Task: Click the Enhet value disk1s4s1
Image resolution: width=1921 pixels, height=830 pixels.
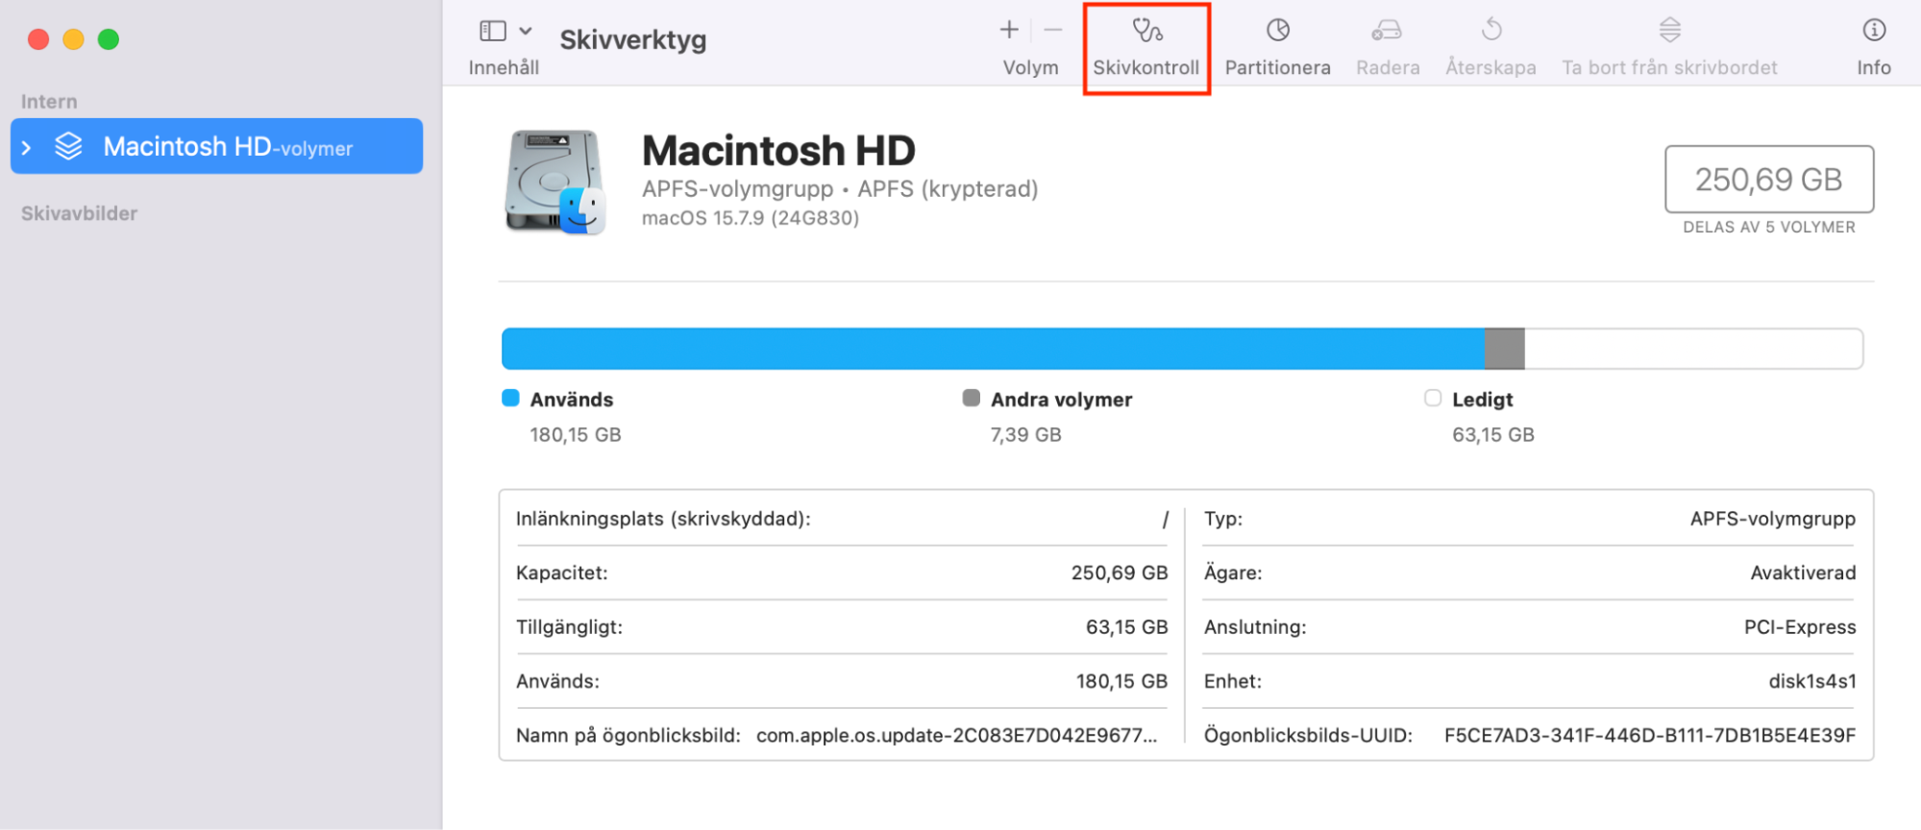Action: tap(1812, 681)
